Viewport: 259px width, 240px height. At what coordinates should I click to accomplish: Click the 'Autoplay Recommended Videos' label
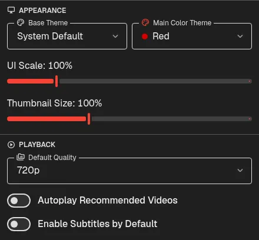pyautogui.click(x=108, y=201)
